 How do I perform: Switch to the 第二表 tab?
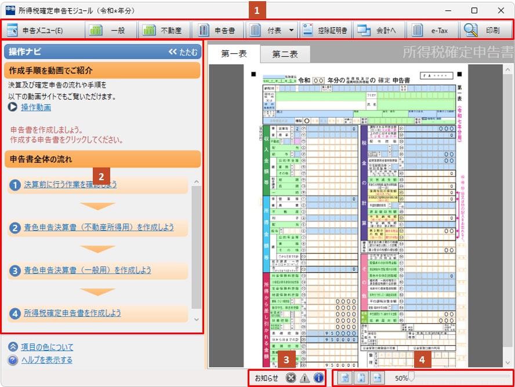click(x=285, y=54)
